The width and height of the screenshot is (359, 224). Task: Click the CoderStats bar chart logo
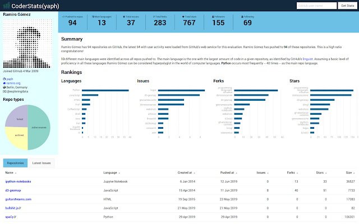point(6,6)
